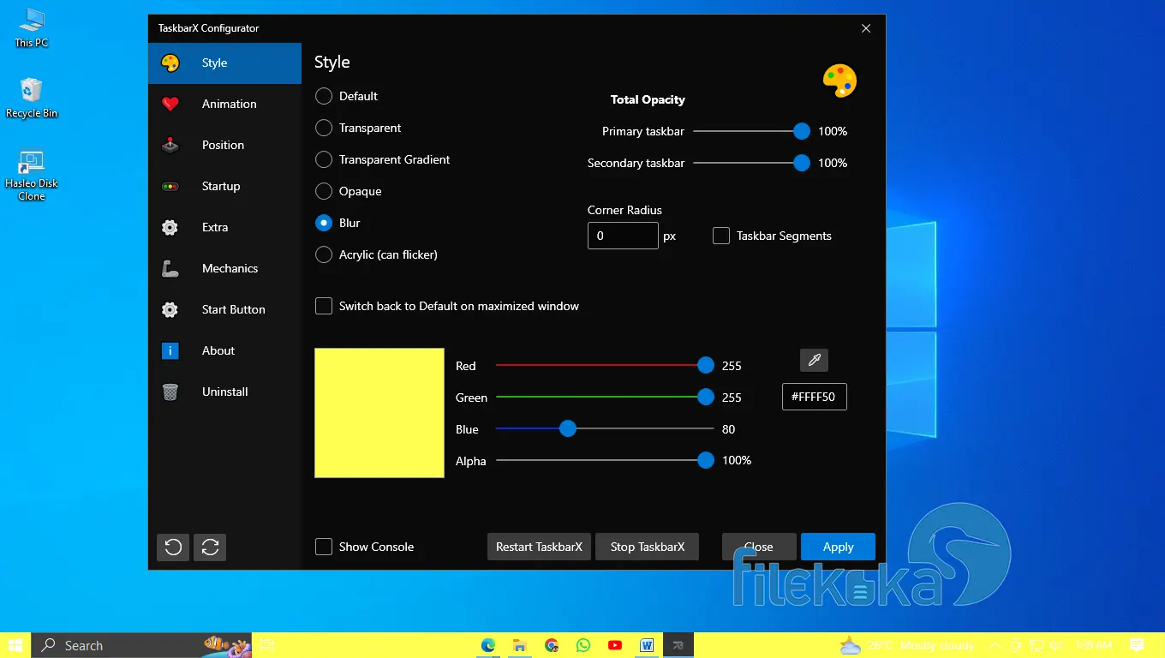This screenshot has height=658, width=1165.
Task: Open the Style section in the sidebar
Action: point(224,63)
